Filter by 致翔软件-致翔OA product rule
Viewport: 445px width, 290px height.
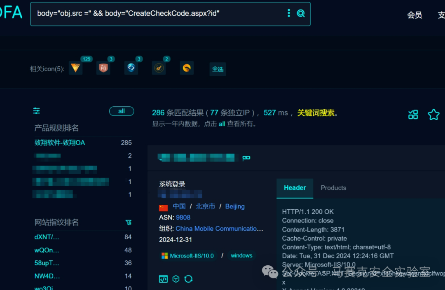coord(60,143)
